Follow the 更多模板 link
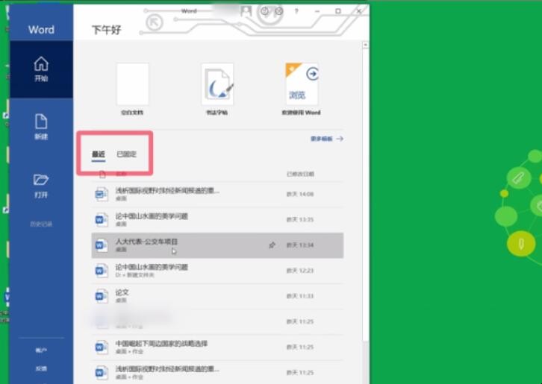The height and width of the screenshot is (384, 542). tap(327, 139)
